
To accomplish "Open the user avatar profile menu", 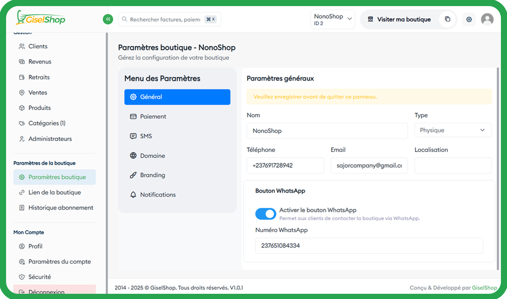I will 487,20.
